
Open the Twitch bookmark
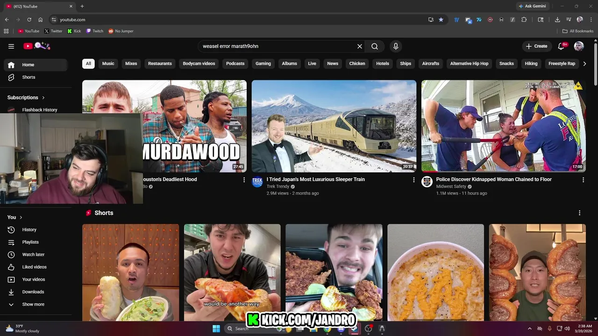tap(95, 31)
